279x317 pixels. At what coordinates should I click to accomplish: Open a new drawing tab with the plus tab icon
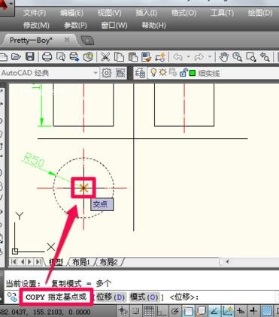(87, 41)
